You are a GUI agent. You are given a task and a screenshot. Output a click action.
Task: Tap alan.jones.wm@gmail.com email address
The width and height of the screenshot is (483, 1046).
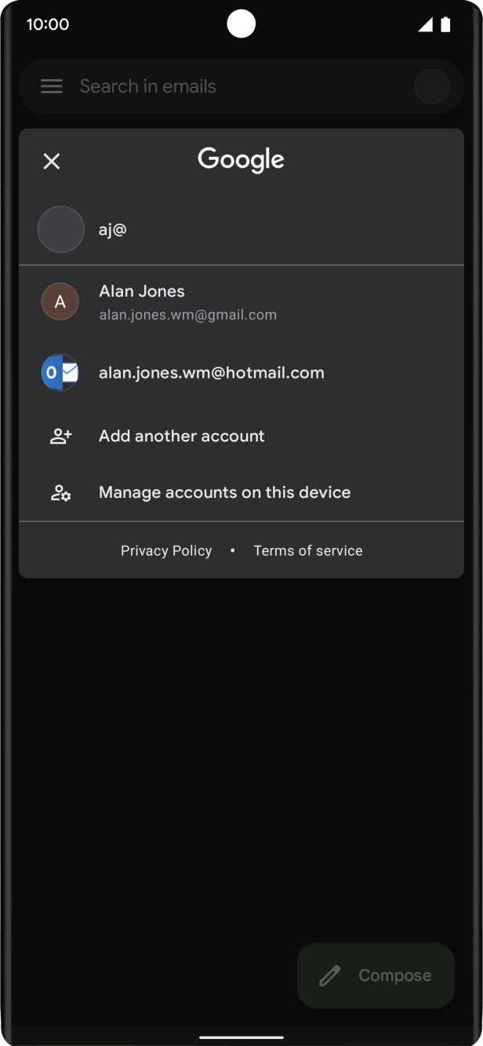(x=187, y=315)
